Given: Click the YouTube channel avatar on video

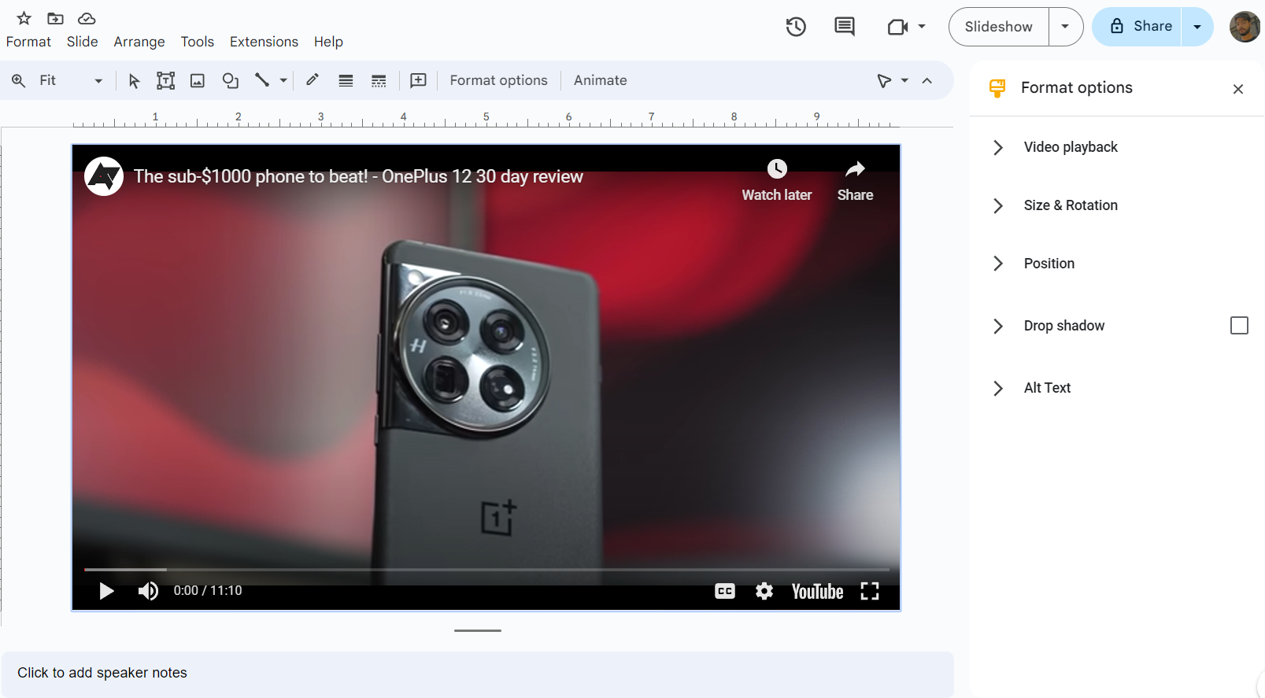Looking at the screenshot, I should 104,176.
